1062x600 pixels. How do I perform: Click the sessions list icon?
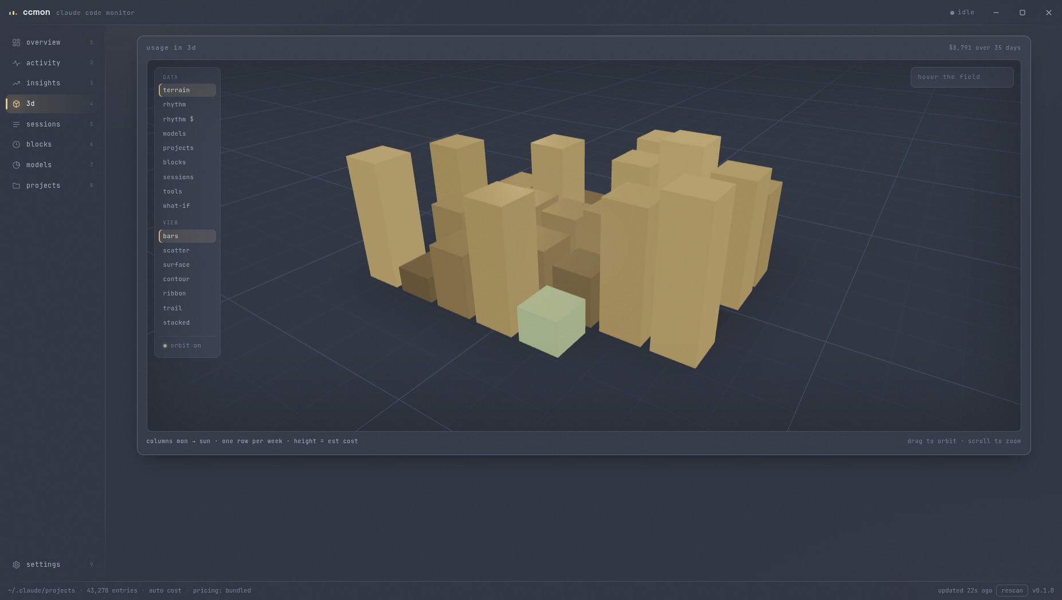click(x=16, y=124)
